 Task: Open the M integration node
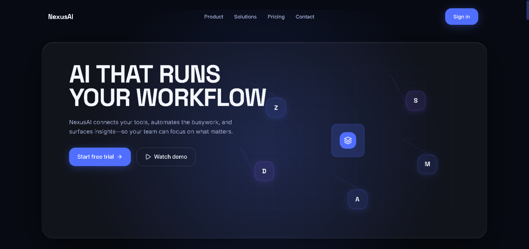[x=427, y=164]
